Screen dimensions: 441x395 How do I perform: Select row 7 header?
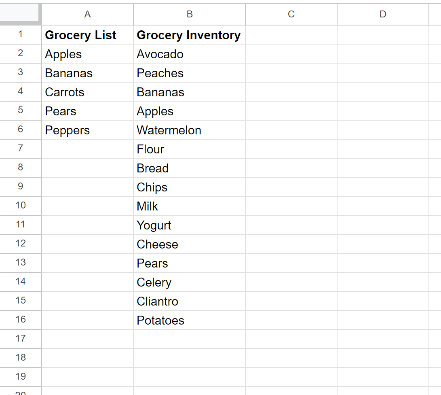(21, 149)
